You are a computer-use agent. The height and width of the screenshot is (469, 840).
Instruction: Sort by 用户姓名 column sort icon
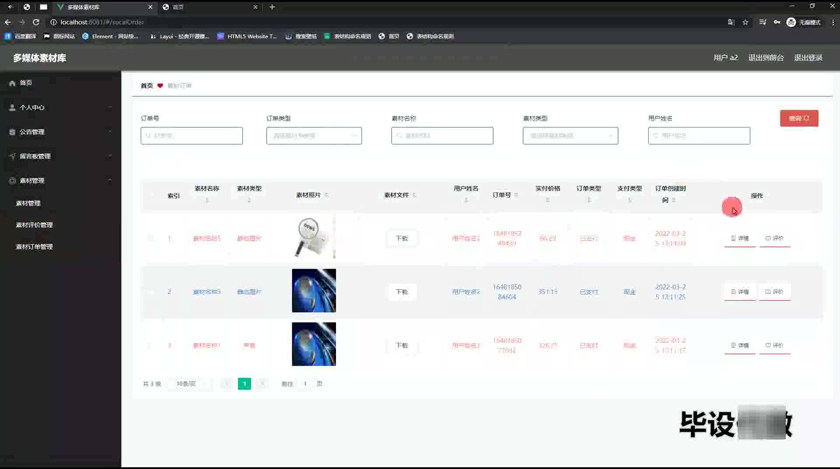pos(466,200)
